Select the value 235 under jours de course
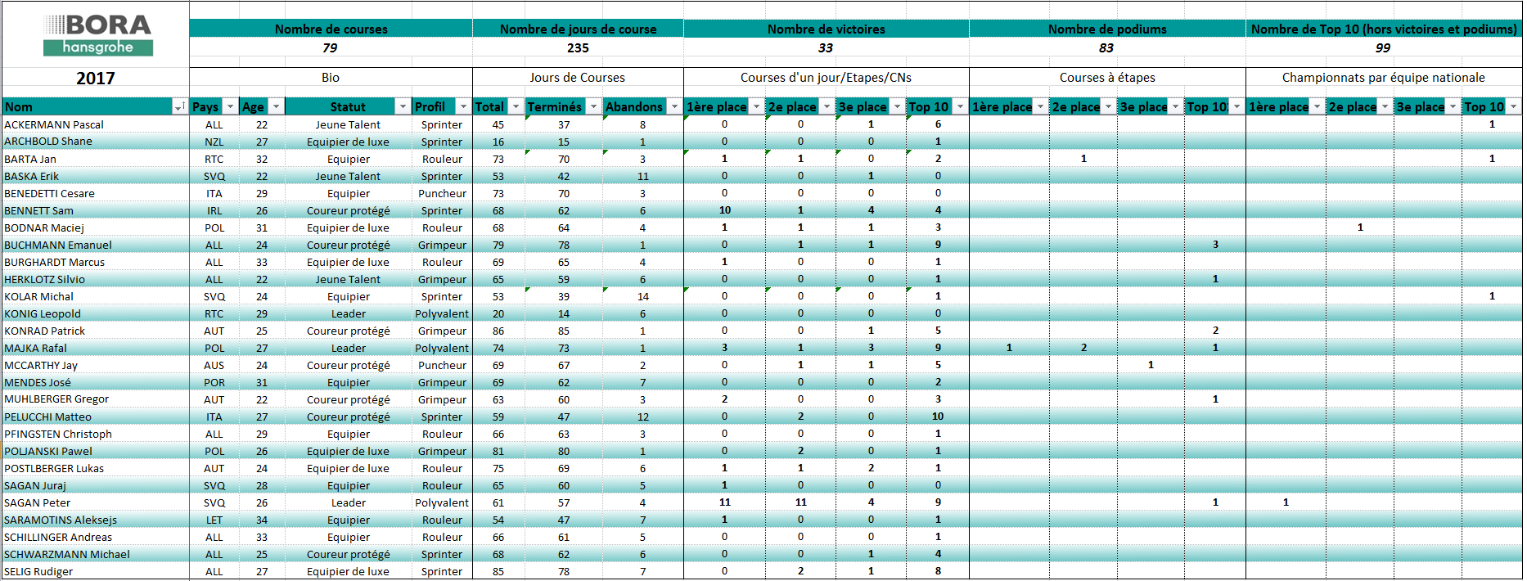 (x=578, y=47)
